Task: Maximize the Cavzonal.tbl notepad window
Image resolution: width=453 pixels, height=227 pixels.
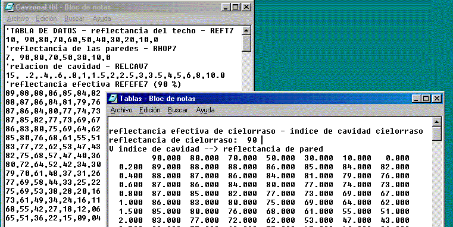Action: (235, 7)
